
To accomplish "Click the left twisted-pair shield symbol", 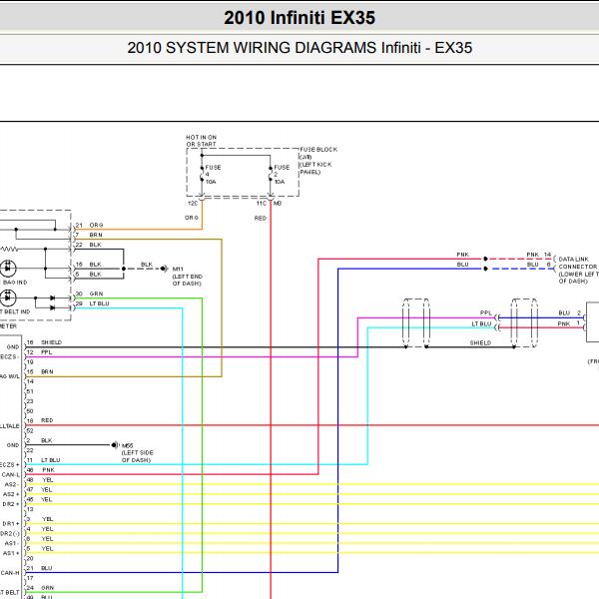I will pyautogui.click(x=416, y=322).
